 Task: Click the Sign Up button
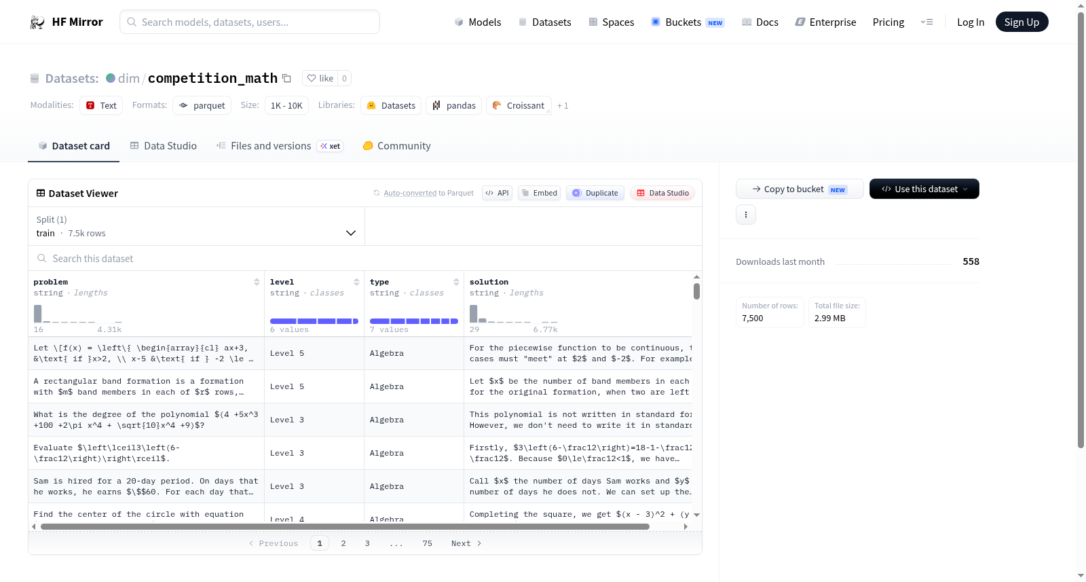coord(1022,22)
